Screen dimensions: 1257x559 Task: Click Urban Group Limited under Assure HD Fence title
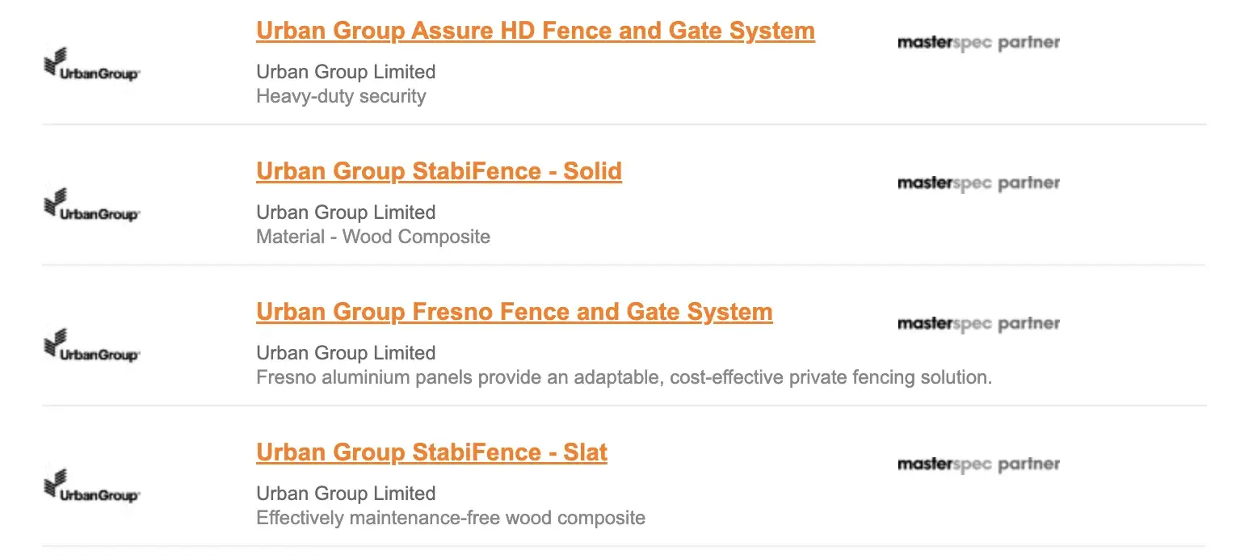pyautogui.click(x=346, y=72)
